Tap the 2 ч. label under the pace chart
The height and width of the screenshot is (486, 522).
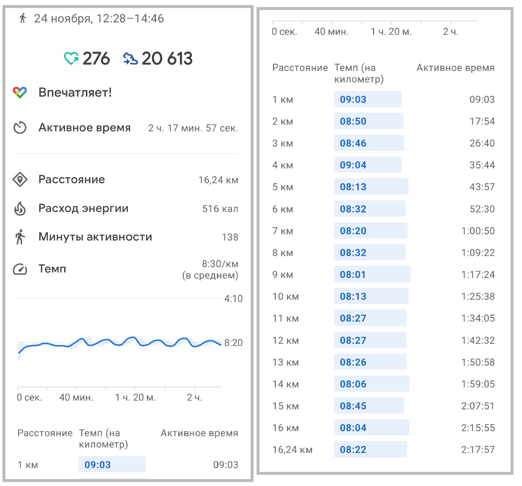click(x=194, y=397)
